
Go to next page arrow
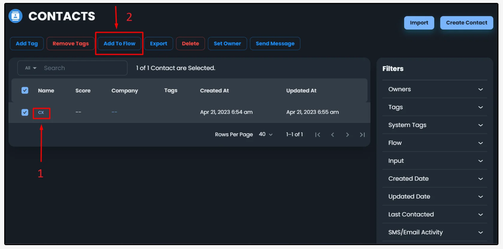(x=347, y=135)
